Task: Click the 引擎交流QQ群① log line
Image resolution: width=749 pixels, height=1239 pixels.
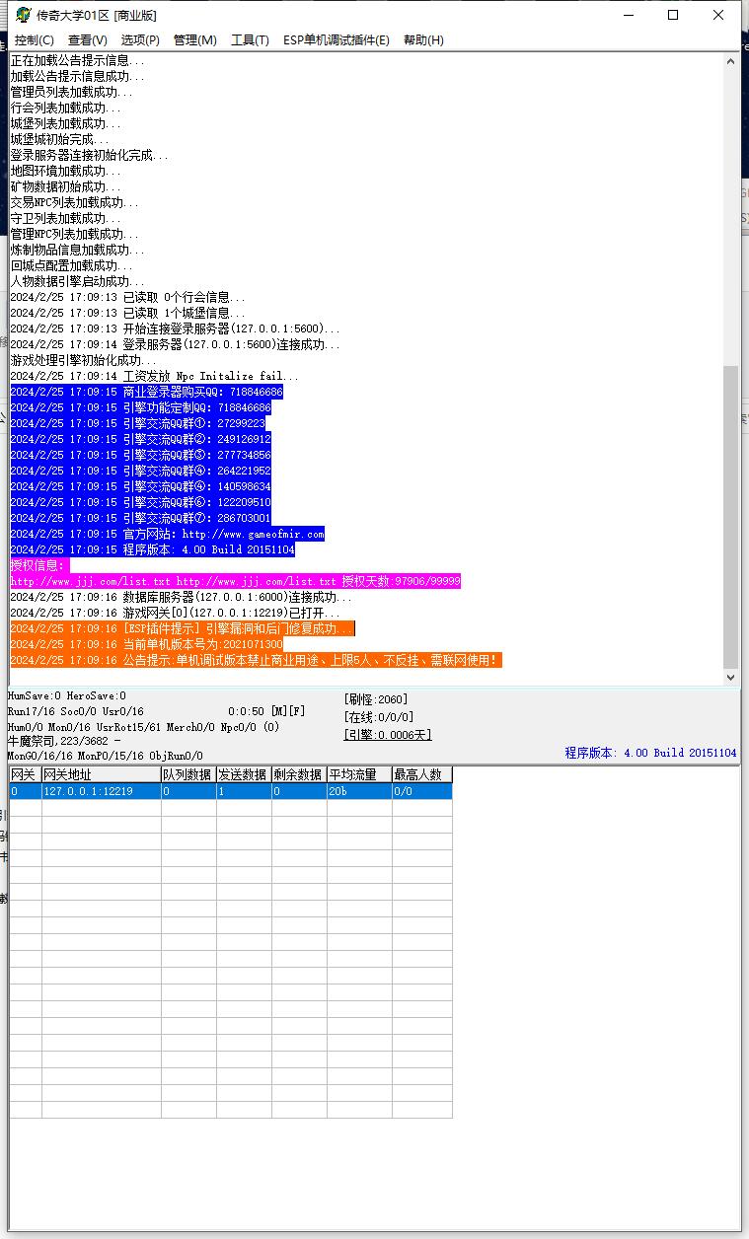Action: [137, 423]
